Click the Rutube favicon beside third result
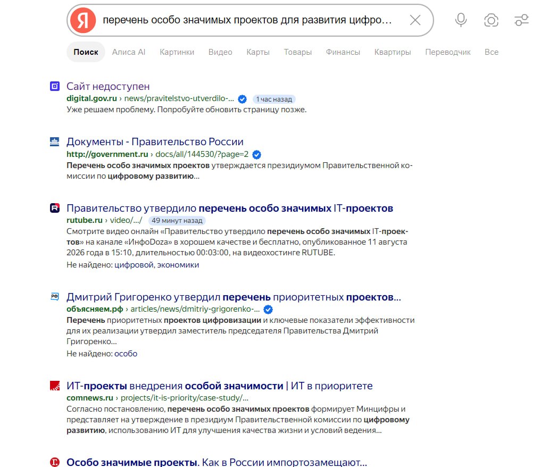549x467 pixels. coord(55,208)
